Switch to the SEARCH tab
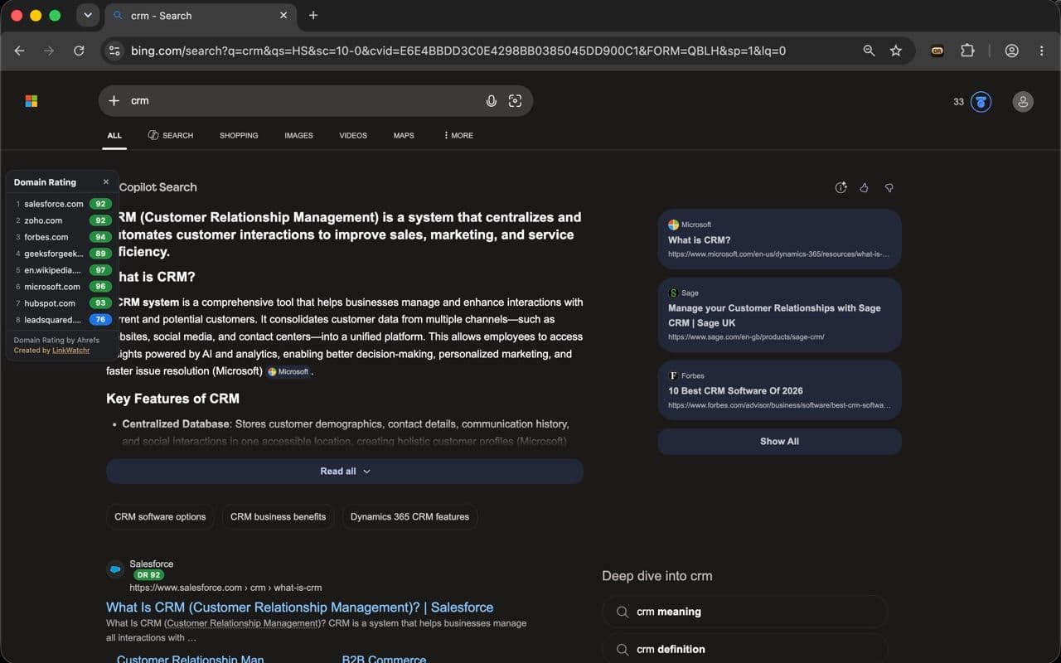The width and height of the screenshot is (1061, 663). click(x=171, y=135)
